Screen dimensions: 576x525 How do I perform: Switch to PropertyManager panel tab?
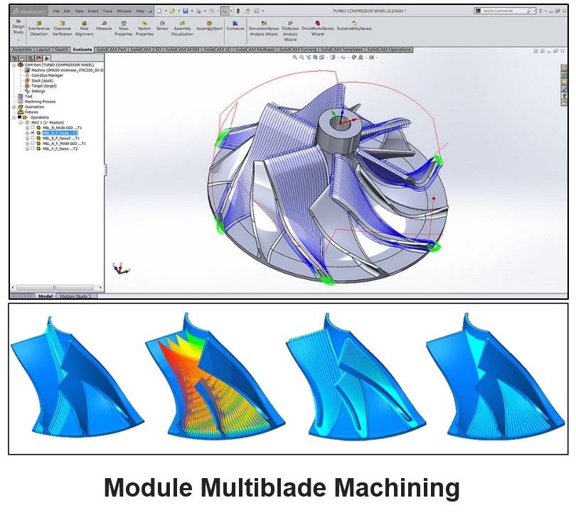(23, 58)
